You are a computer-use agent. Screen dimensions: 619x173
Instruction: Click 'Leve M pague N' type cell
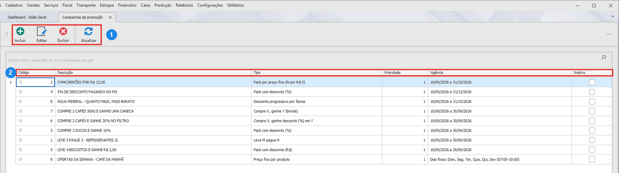click(317, 140)
